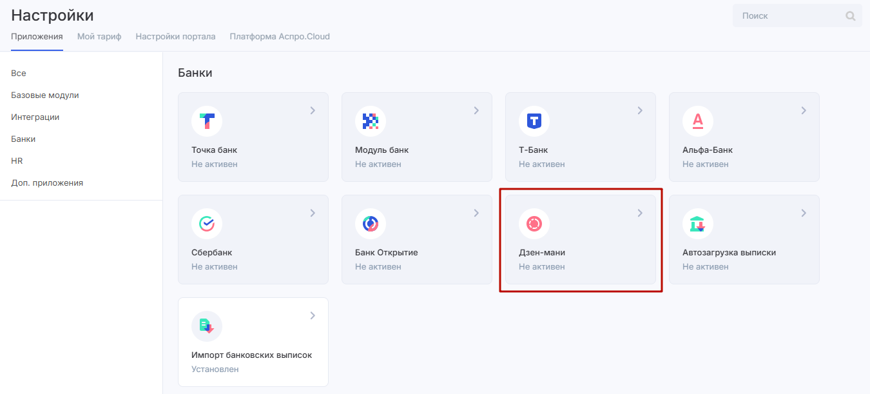Click the Модуль банк logo icon
The height and width of the screenshot is (394, 870).
(x=371, y=121)
